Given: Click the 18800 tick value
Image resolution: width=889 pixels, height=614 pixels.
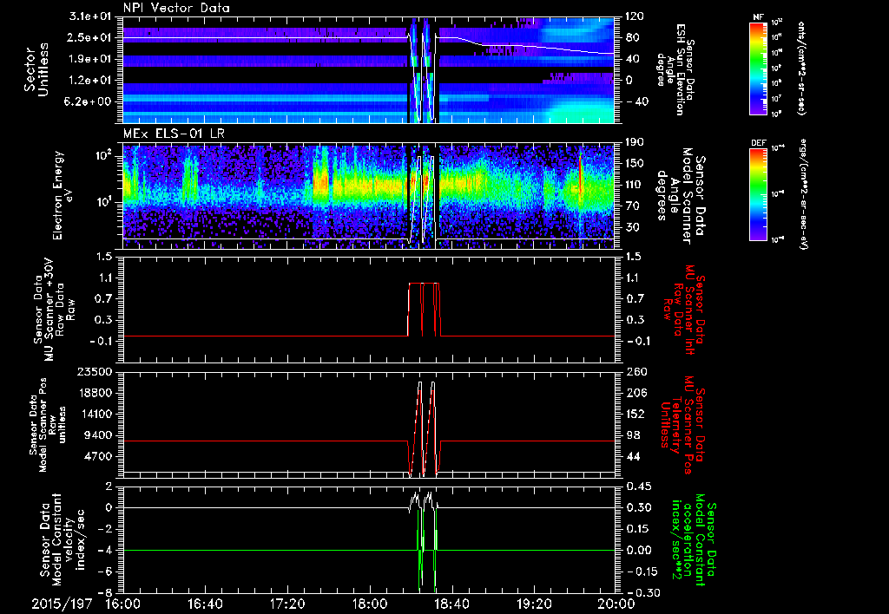Looking at the screenshot, I should (x=95, y=393).
